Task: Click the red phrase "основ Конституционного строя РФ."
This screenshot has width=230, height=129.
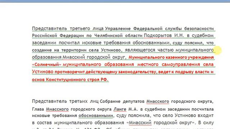Action: point(70,80)
